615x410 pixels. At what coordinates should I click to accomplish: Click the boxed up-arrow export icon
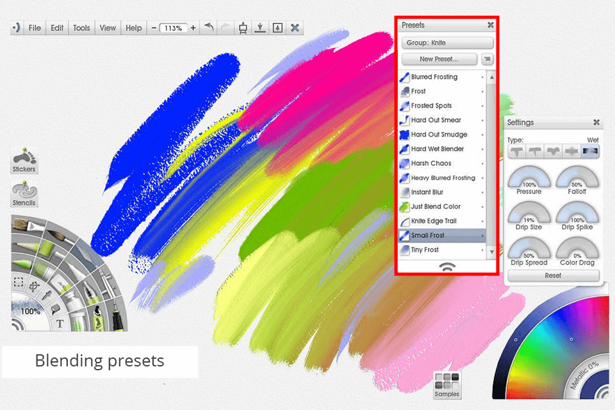pyautogui.click(x=277, y=28)
